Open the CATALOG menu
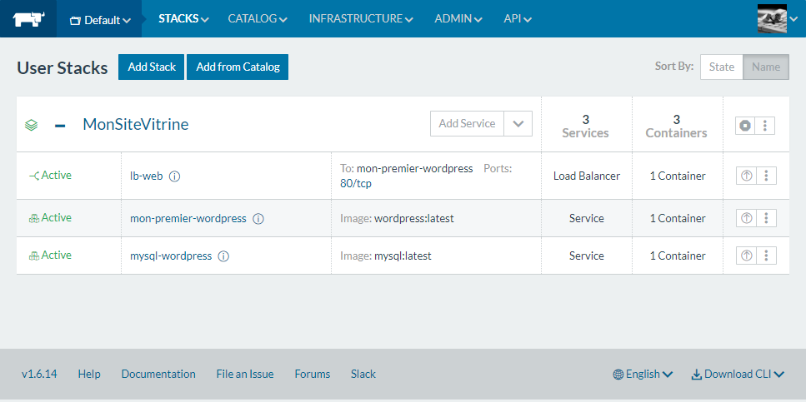 [258, 19]
